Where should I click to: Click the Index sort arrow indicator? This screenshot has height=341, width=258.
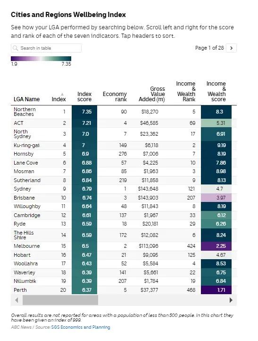pos(62,94)
